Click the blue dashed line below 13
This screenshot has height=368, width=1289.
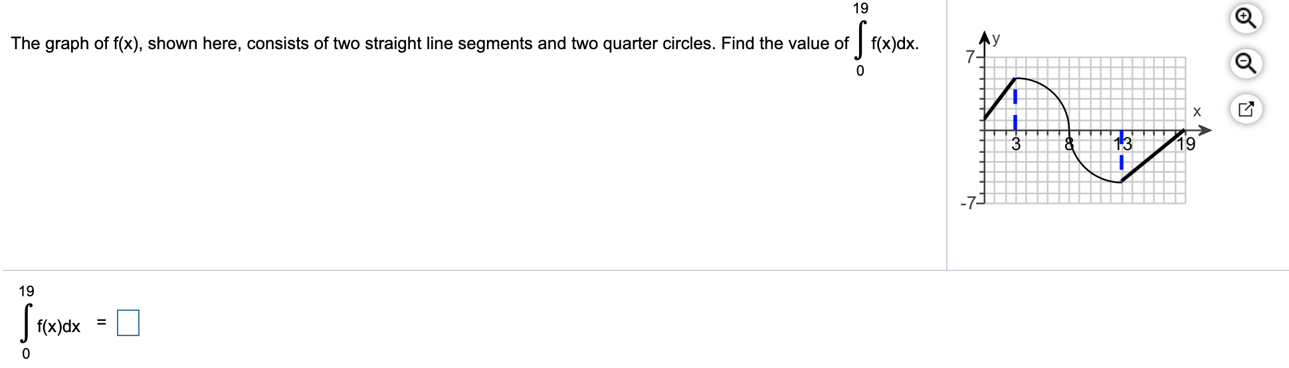pyautogui.click(x=1121, y=162)
